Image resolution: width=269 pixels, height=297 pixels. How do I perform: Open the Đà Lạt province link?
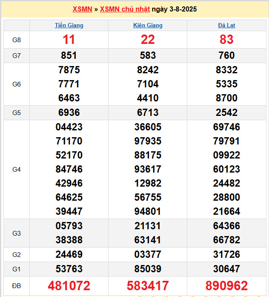click(x=226, y=26)
